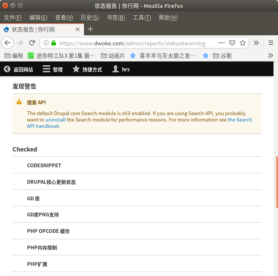This screenshot has height=276, width=278.
Task: Open site information icon in address bar
Action: pos(46,43)
